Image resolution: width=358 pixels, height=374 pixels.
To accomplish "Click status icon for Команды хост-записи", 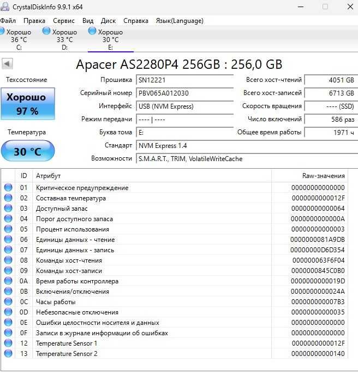I will pyautogui.click(x=8, y=270).
